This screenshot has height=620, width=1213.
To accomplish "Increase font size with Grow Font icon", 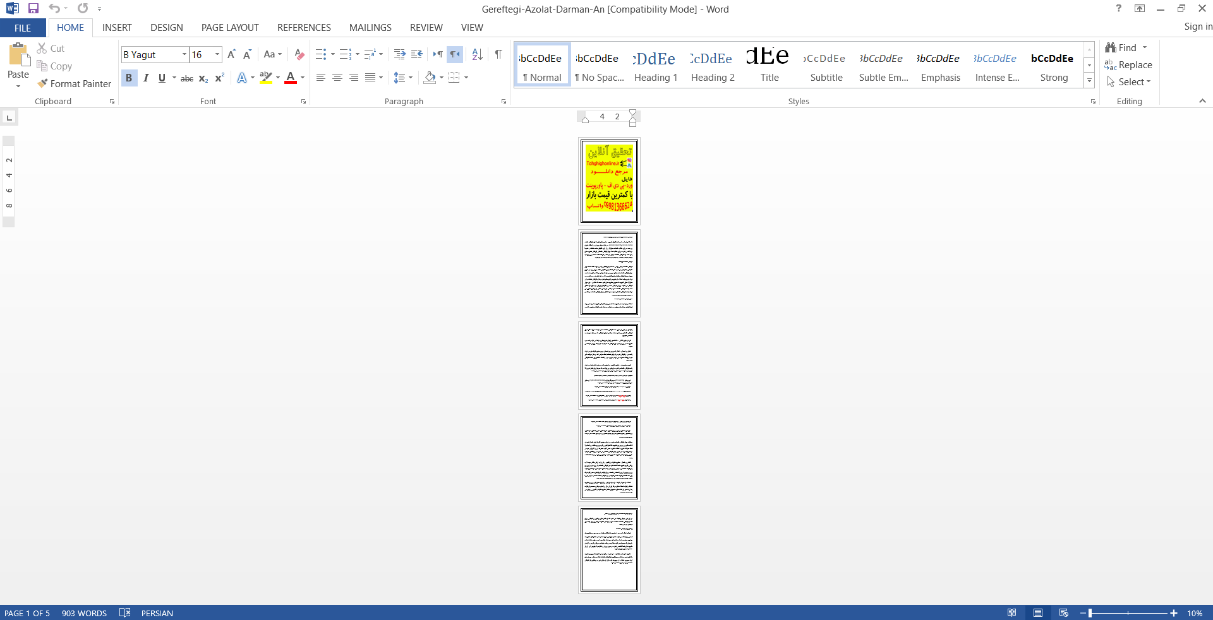I will pos(231,54).
